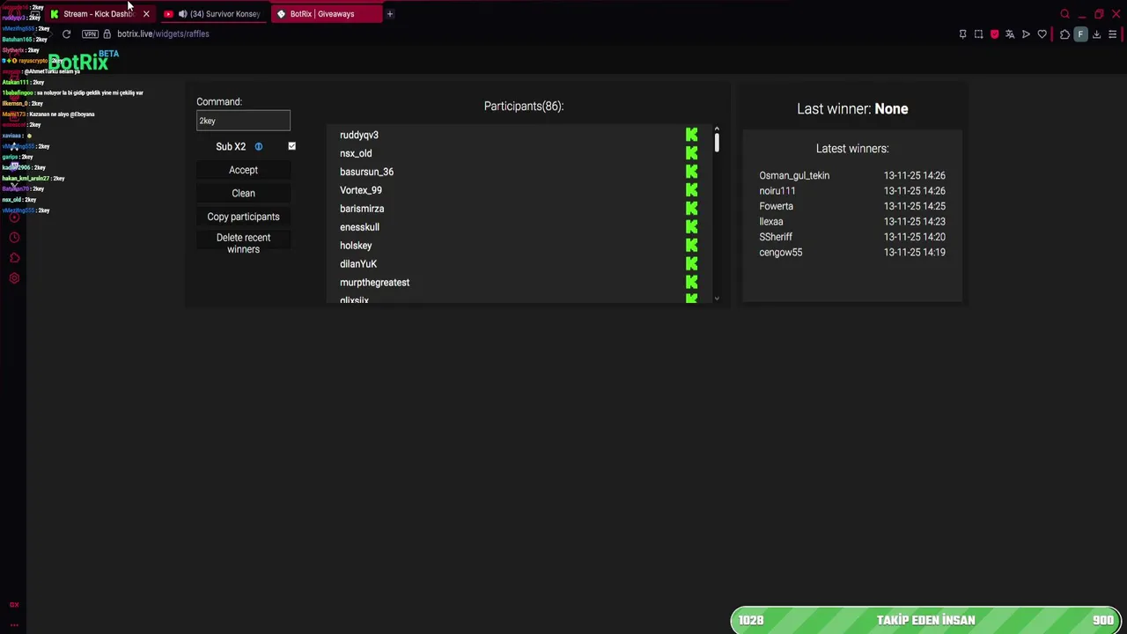Click winner cengow55
The width and height of the screenshot is (1127, 634).
[781, 252]
